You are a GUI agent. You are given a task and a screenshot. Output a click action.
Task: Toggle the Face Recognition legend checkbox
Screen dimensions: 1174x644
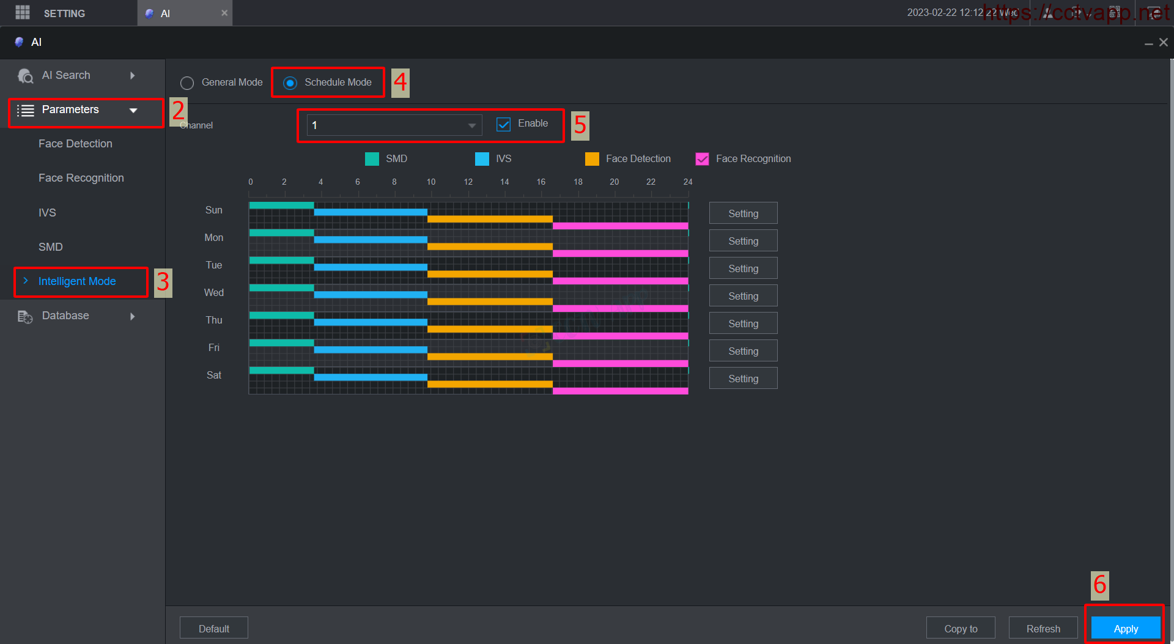click(x=702, y=159)
